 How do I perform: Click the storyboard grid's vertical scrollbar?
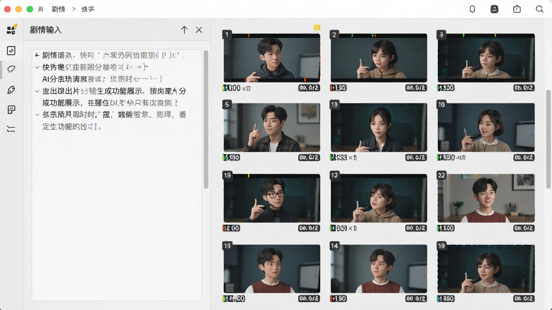pos(548,139)
